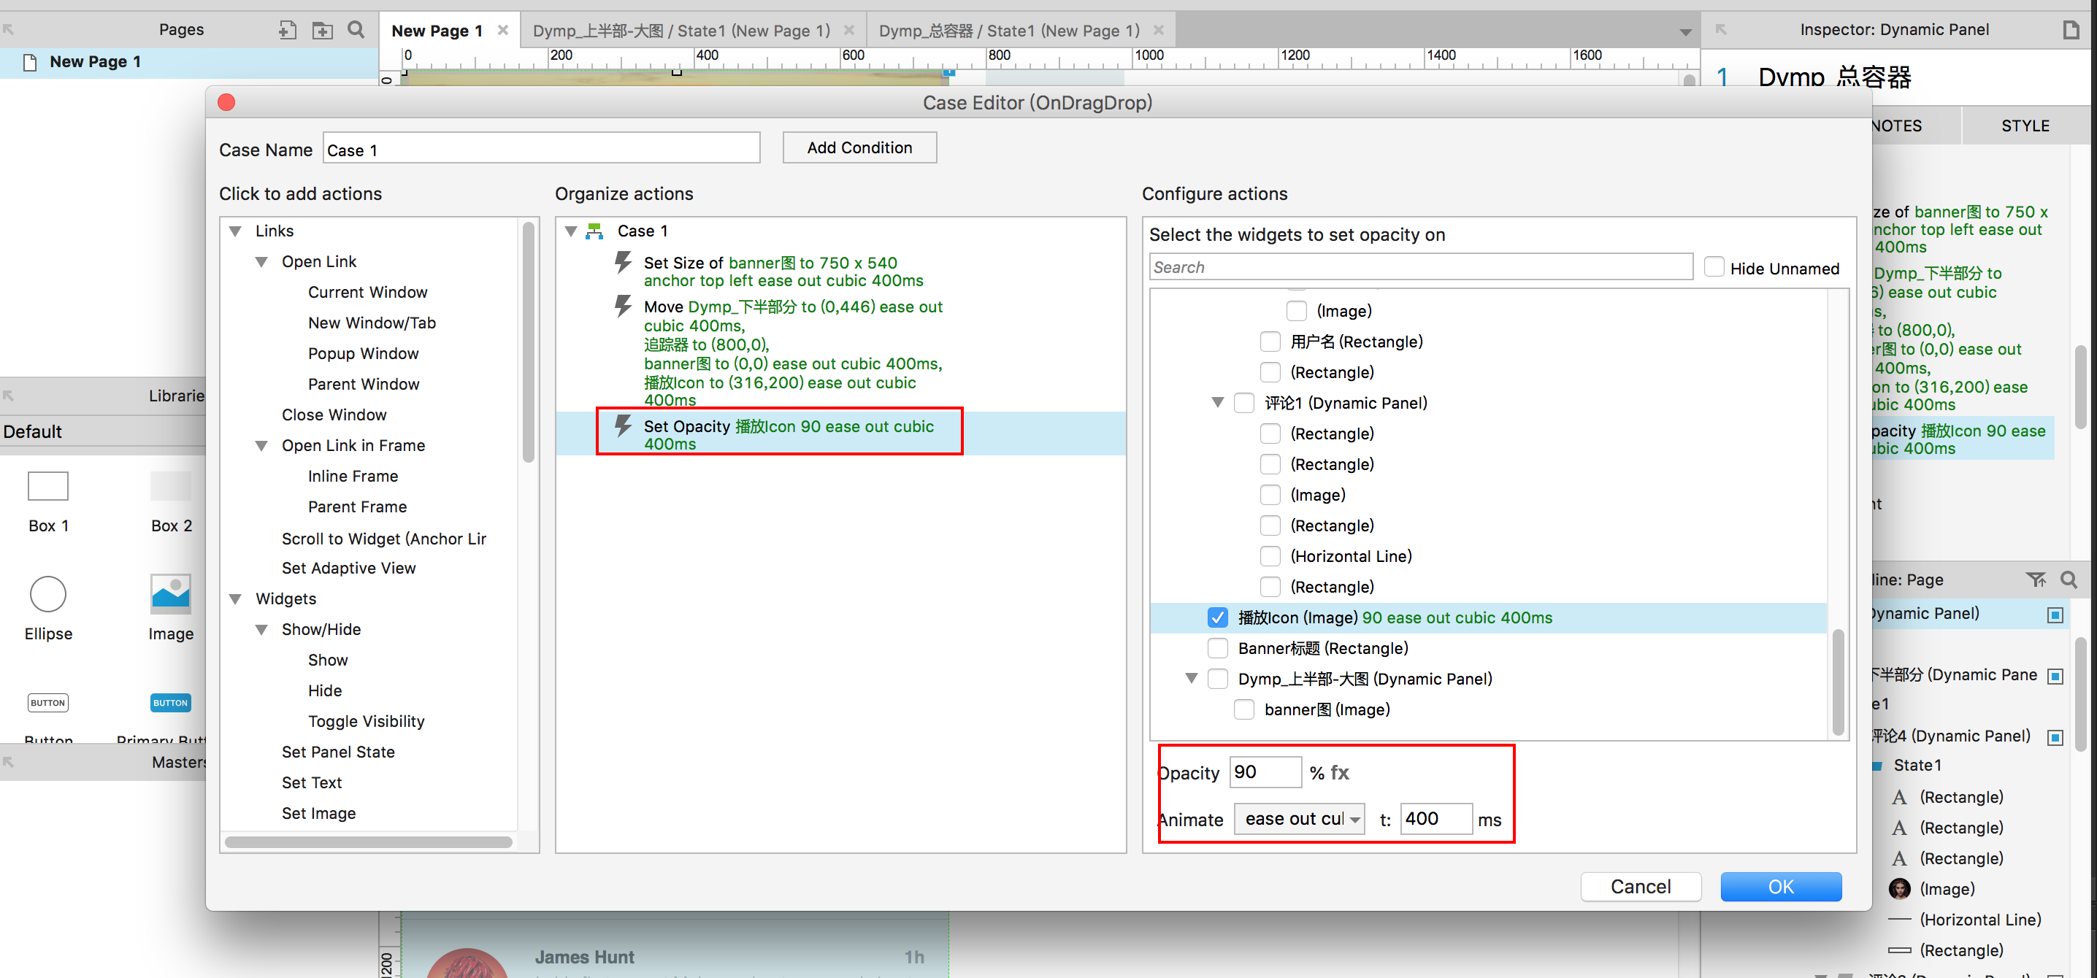
Task: Collapse the Links action group
Action: coord(235,231)
